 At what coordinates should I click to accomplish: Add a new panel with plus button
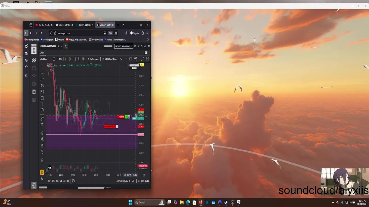(x=146, y=53)
